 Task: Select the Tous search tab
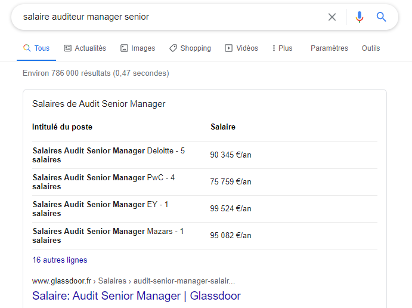point(36,48)
